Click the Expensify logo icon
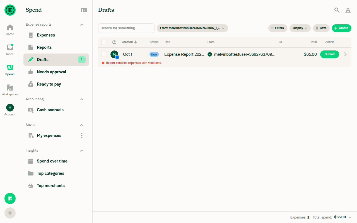Image resolution: width=357 pixels, height=223 pixels. tap(10, 10)
